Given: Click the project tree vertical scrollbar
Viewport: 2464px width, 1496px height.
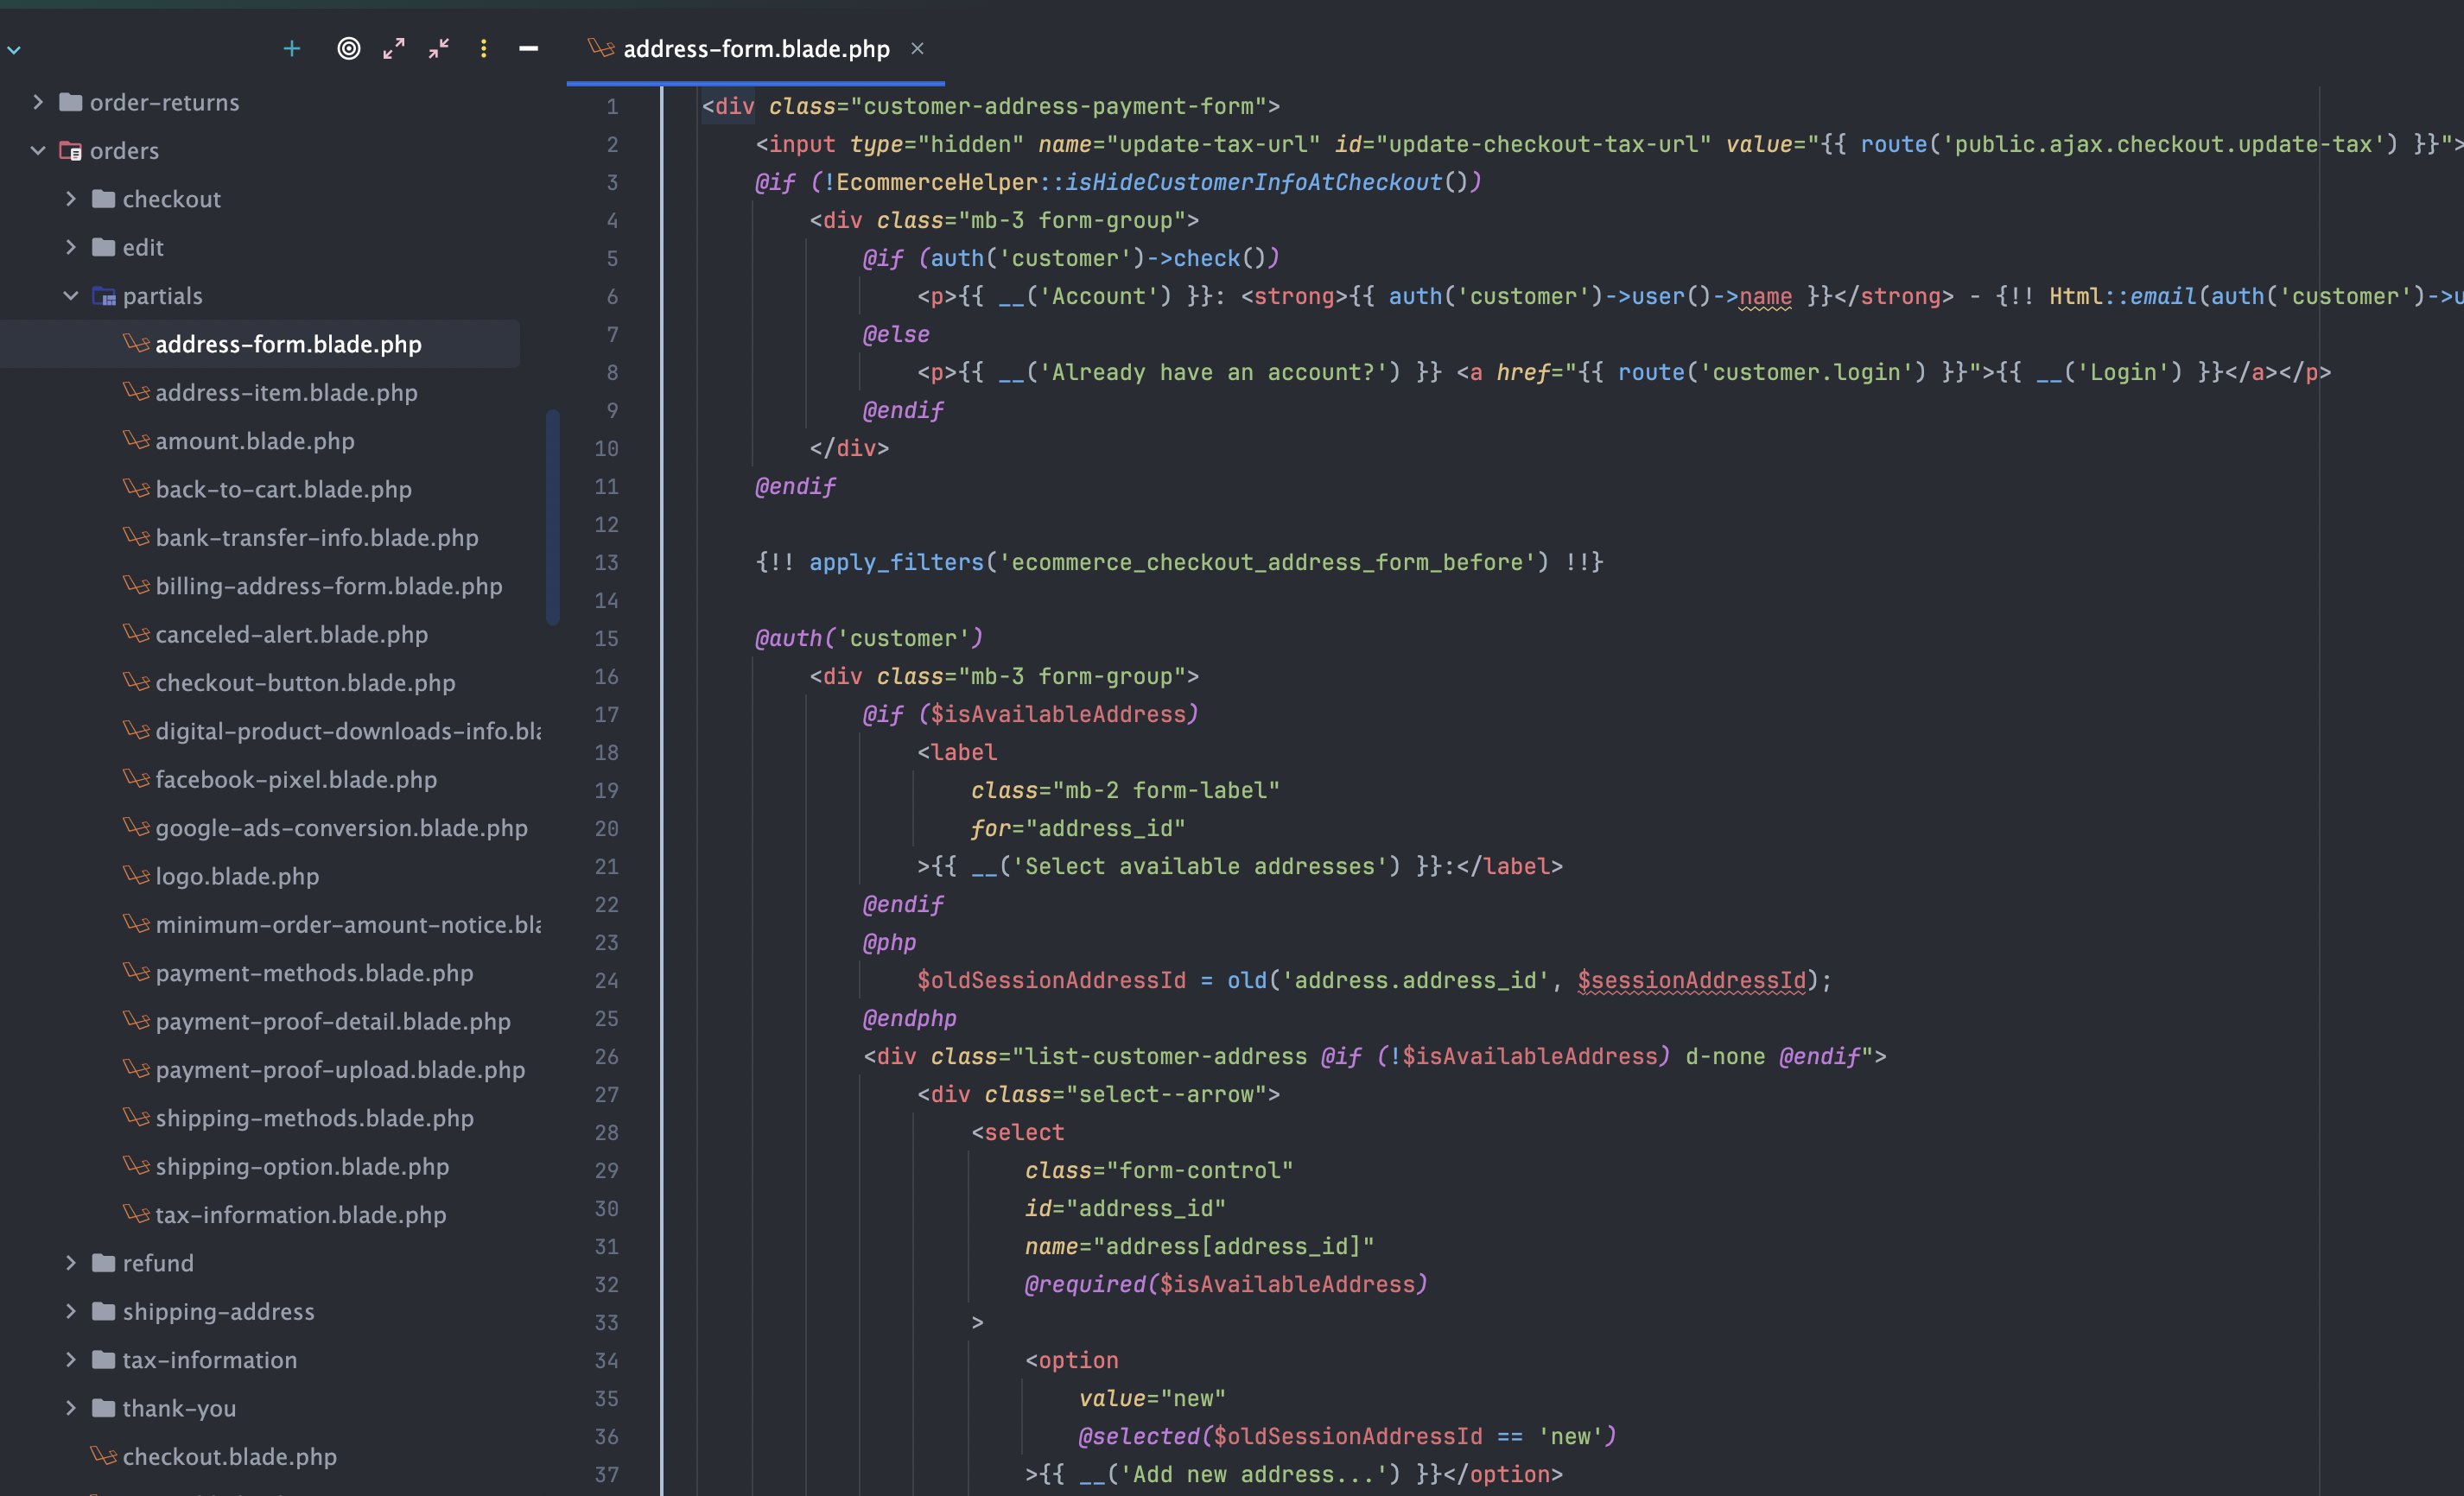Looking at the screenshot, I should click(x=552, y=517).
